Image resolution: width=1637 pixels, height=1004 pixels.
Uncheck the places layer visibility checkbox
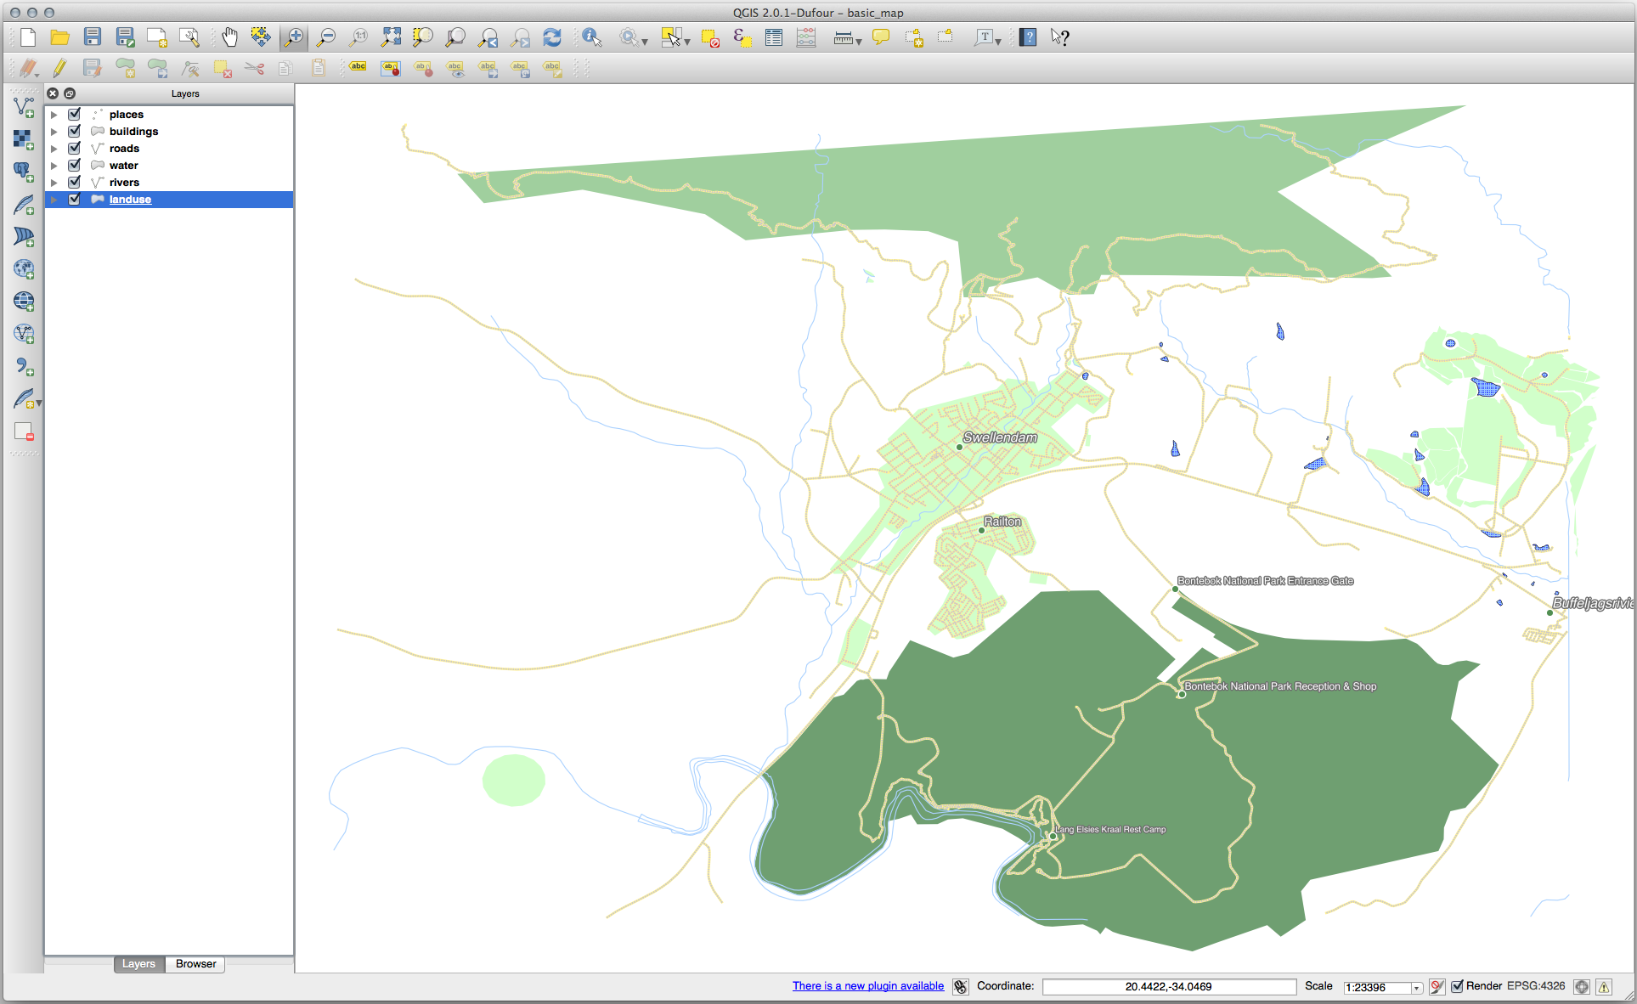pos(75,114)
